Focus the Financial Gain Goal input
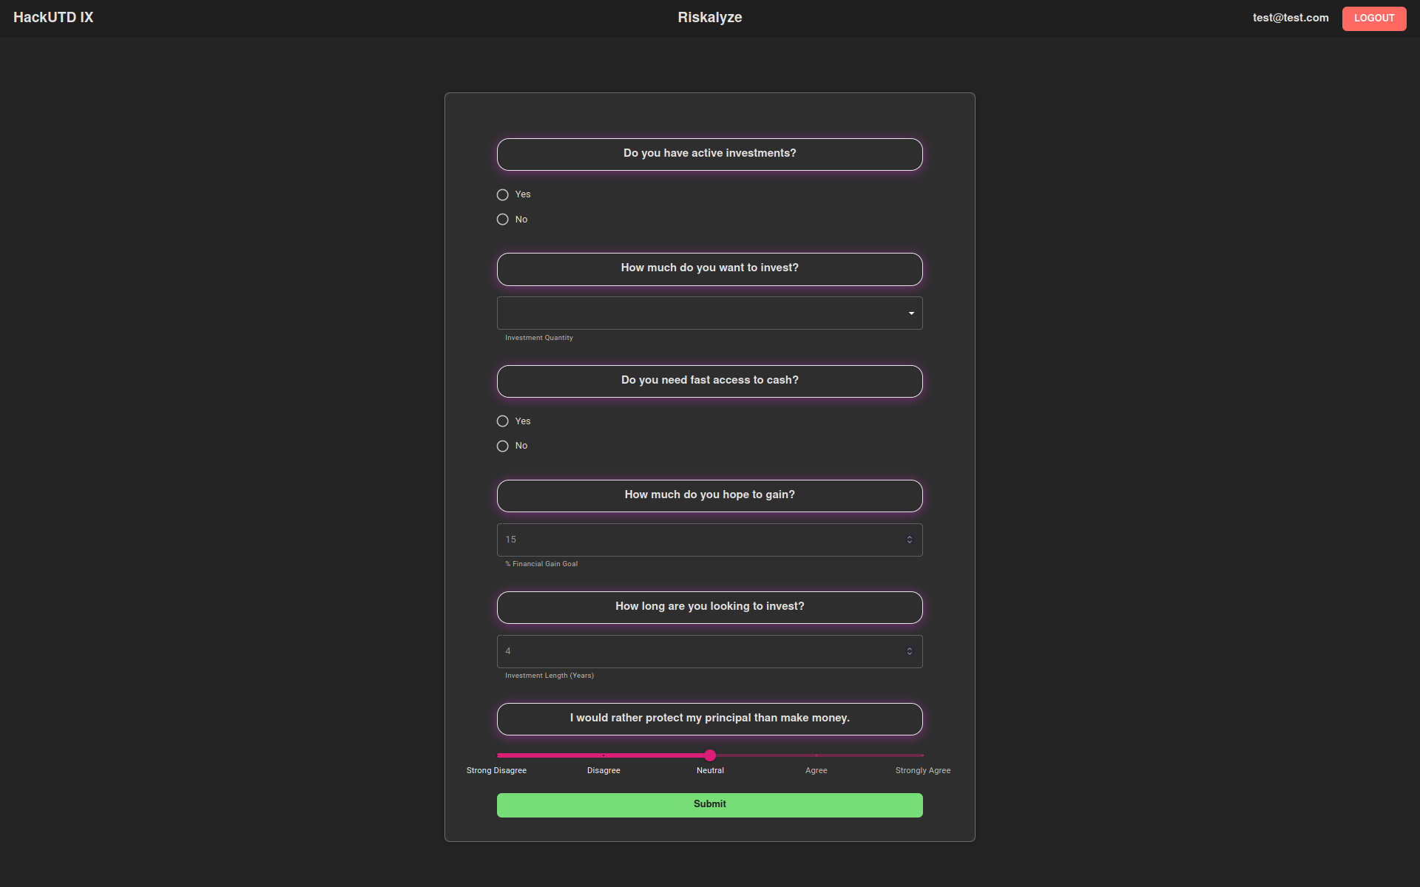The image size is (1420, 887). (695, 540)
